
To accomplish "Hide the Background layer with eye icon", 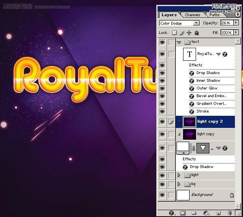I will click(x=162, y=195).
